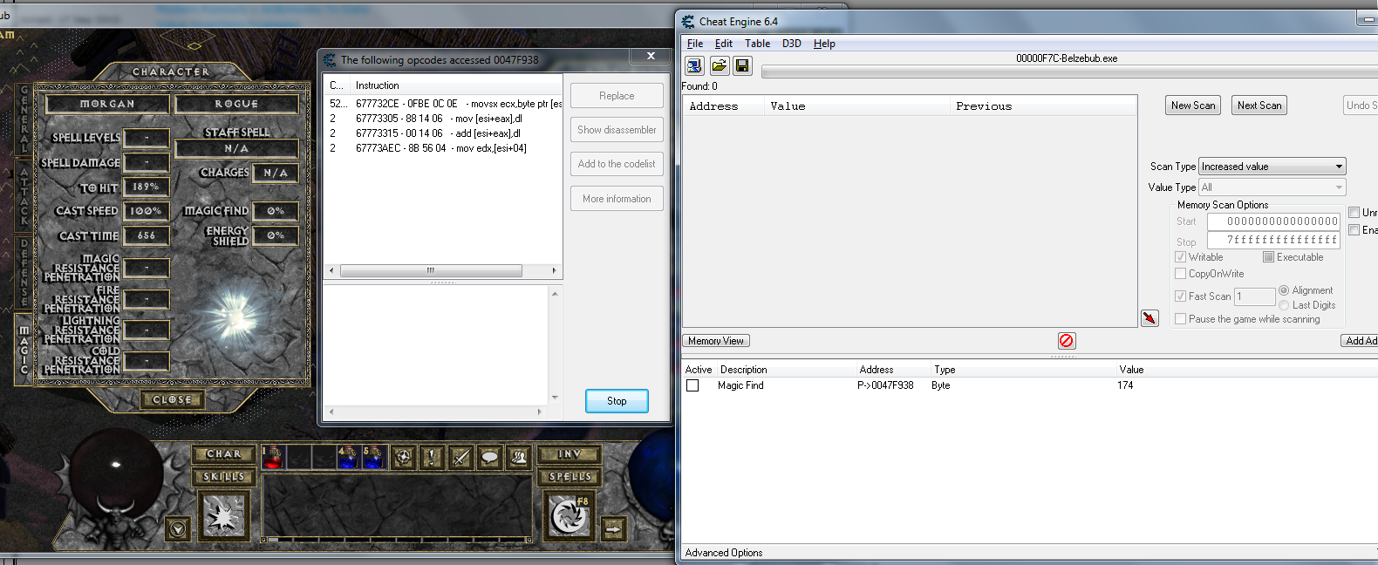Open the process list icon in Cheat Engine

point(694,65)
